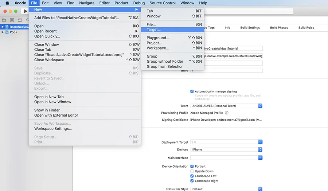328x191 pixels.
Task: Click the Pods project file icon
Action: [x=7, y=32]
